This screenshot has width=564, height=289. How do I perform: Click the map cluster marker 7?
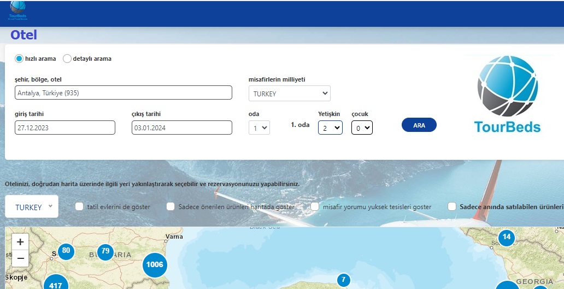tap(344, 280)
